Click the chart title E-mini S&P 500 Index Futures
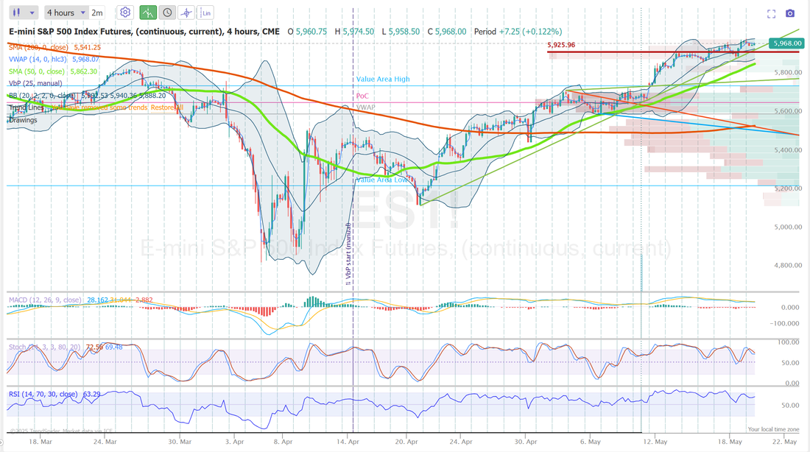 (x=144, y=32)
